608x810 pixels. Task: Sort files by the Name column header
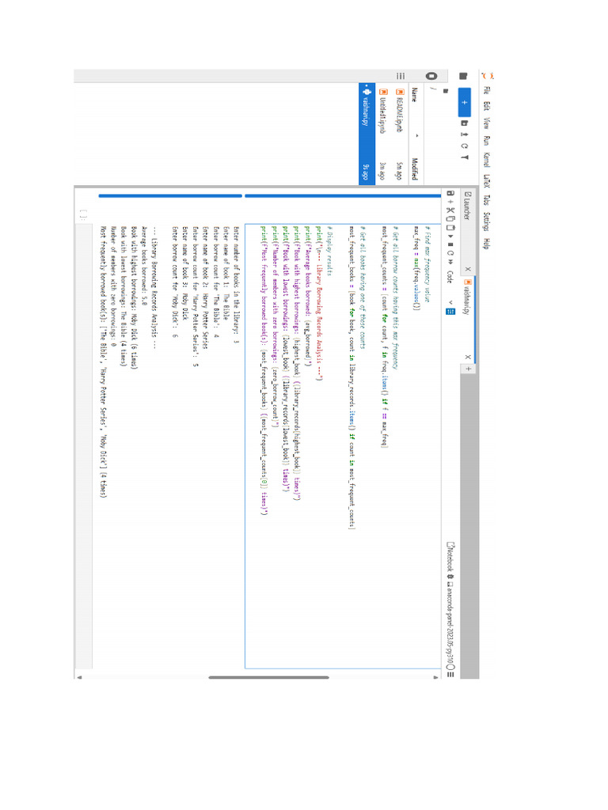(x=414, y=95)
